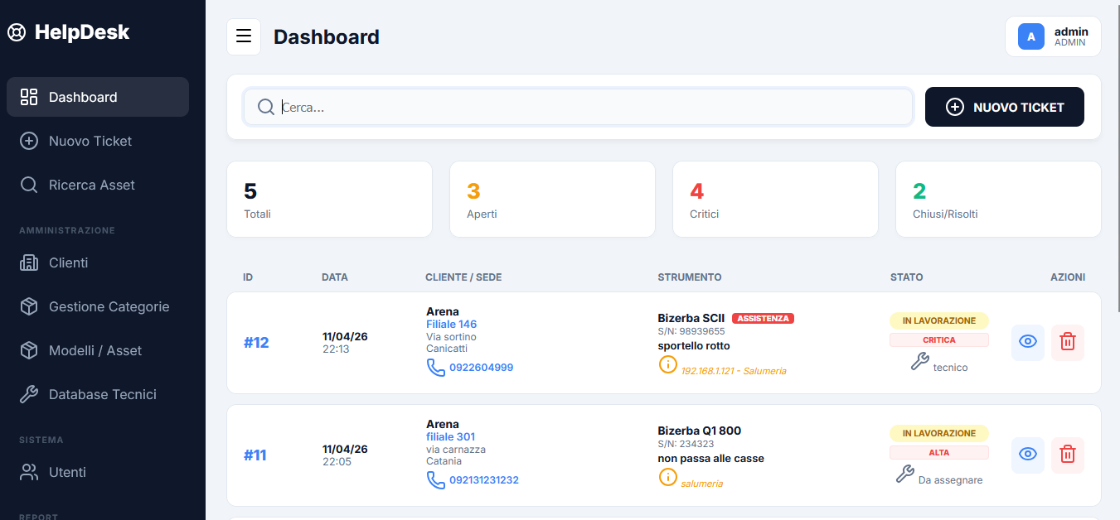
Task: Delete ticket #12 with trash icon
Action: [1067, 342]
